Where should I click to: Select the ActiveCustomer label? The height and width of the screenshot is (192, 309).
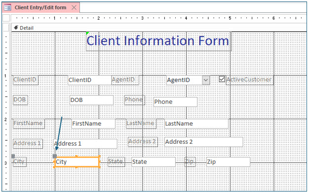[249, 80]
